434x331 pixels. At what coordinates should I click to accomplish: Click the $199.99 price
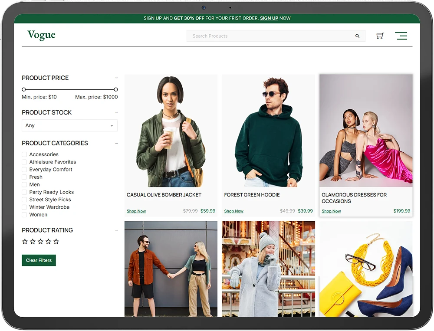pos(401,211)
